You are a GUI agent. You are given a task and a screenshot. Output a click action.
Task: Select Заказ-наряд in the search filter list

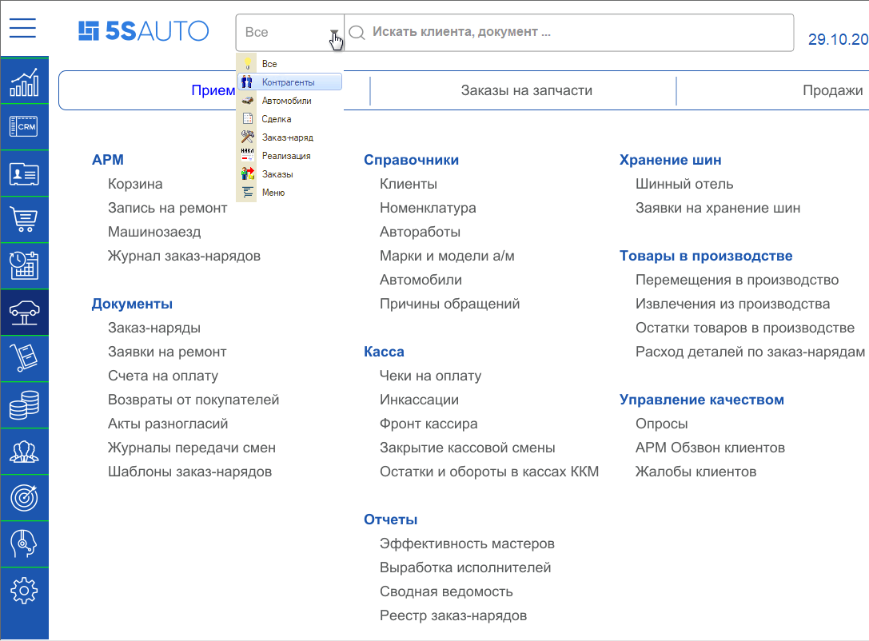click(286, 137)
